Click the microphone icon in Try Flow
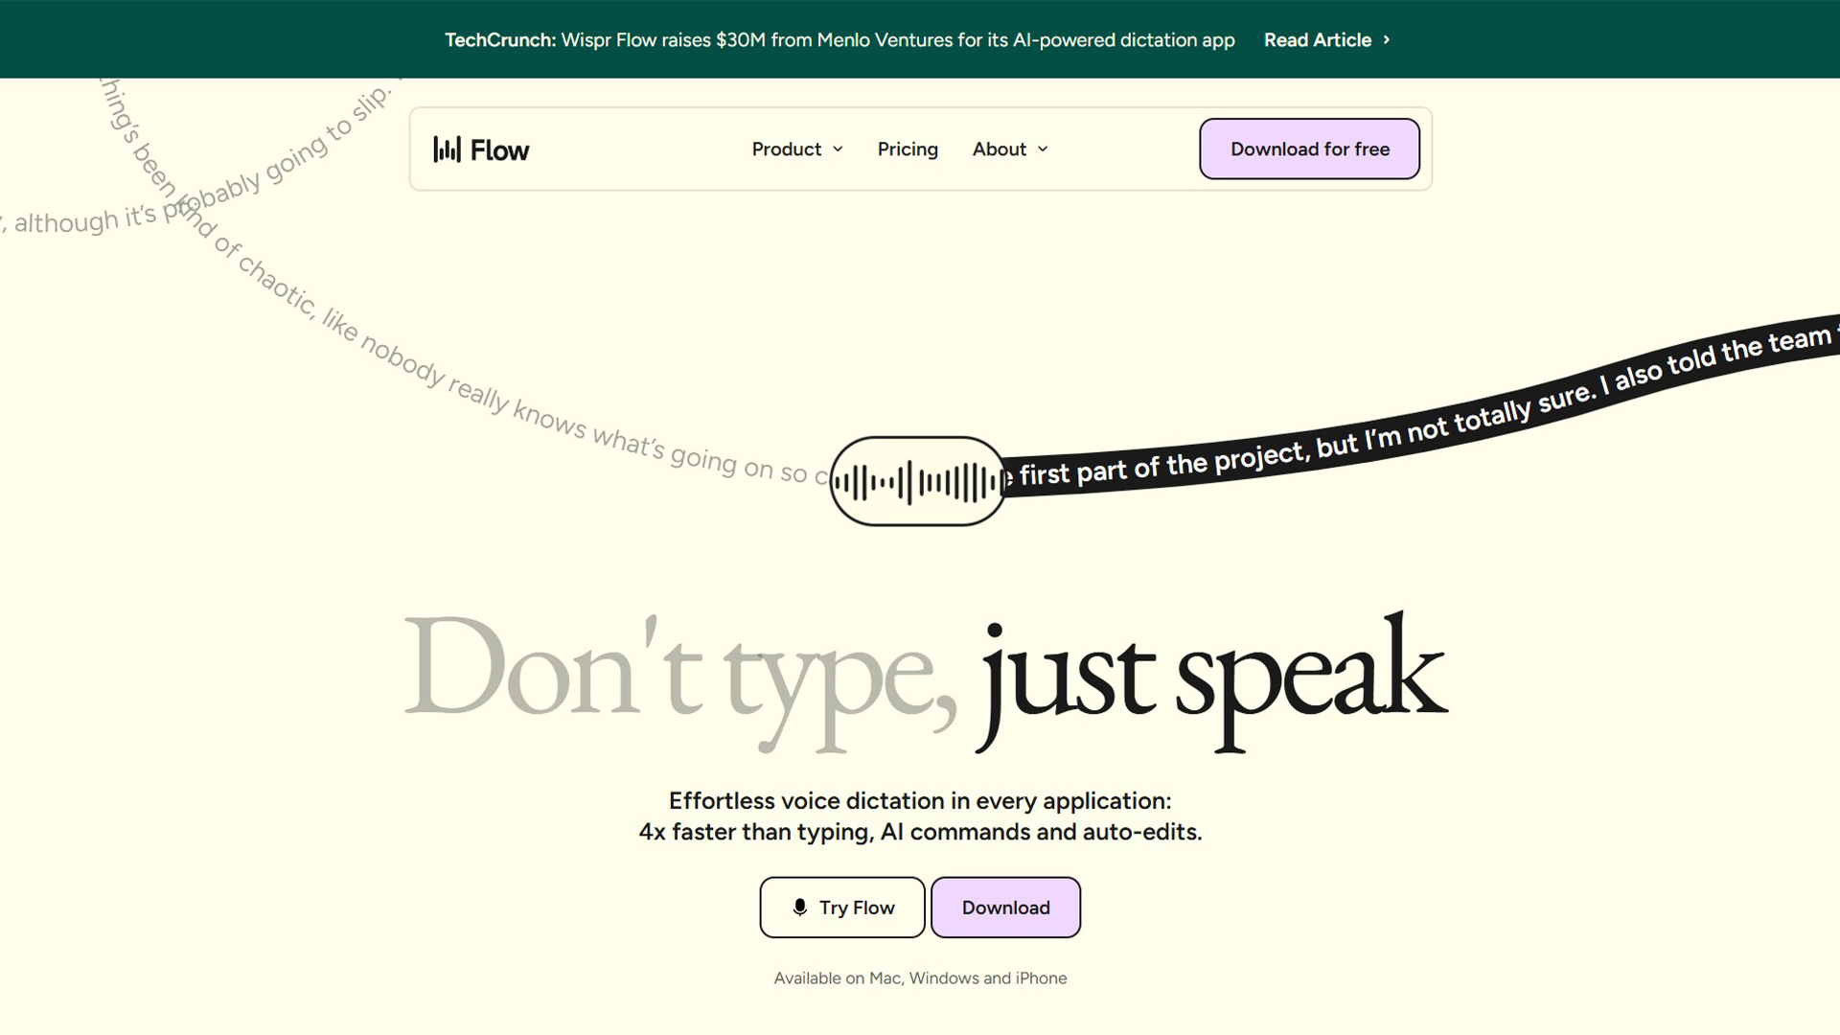This screenshot has width=1840, height=1035. pyautogui.click(x=800, y=907)
